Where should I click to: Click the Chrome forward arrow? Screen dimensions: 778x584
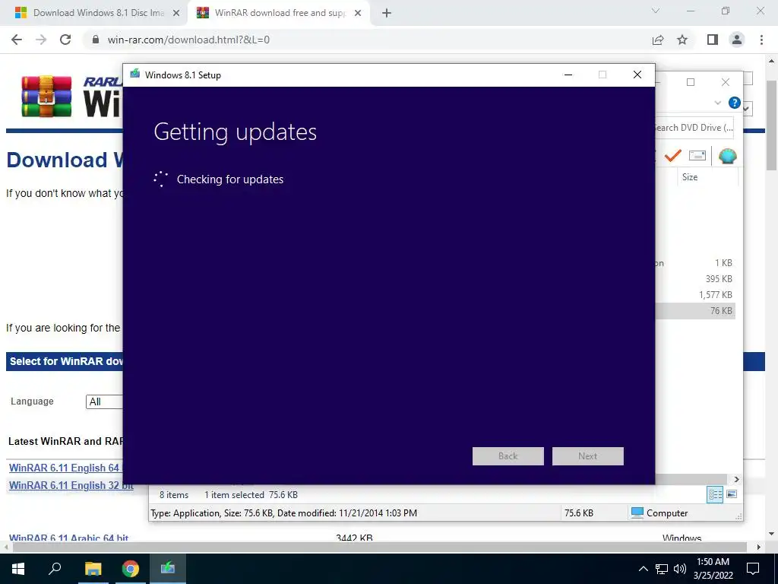(41, 40)
